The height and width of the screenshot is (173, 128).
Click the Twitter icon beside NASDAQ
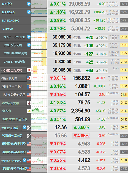(x=29, y=12)
